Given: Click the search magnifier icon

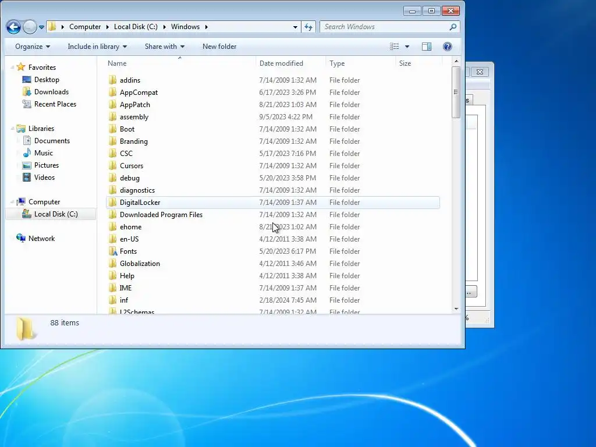Looking at the screenshot, I should pyautogui.click(x=453, y=27).
